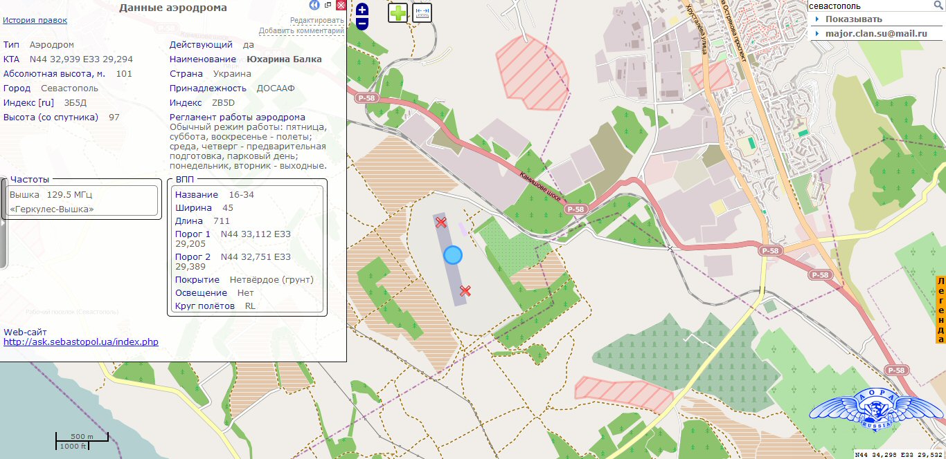Viewport: 946px width, 459px height.
Task: Expand the Показывать section
Action: click(x=853, y=19)
